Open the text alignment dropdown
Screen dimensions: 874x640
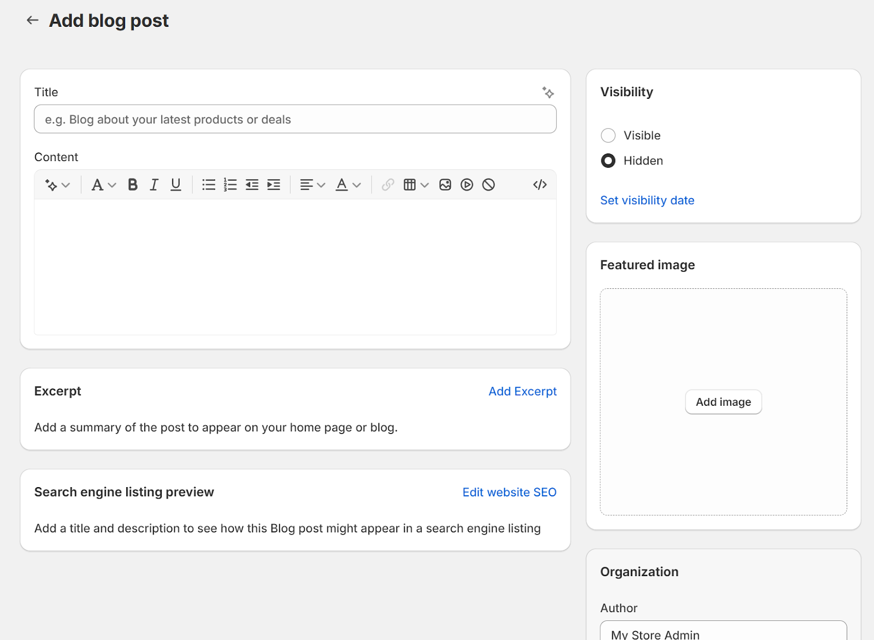click(311, 185)
